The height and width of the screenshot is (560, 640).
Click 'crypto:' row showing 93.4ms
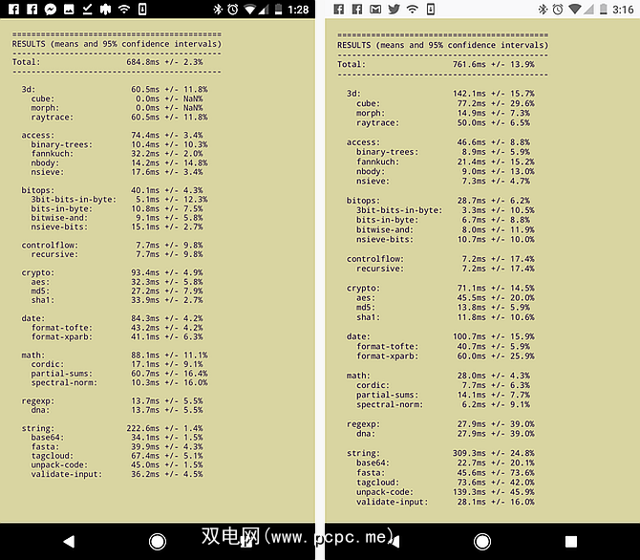tap(113, 272)
